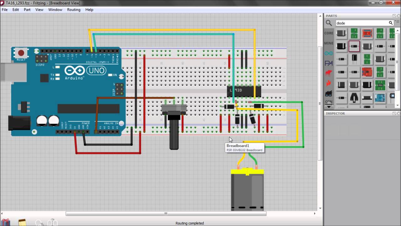Image resolution: width=401 pixels, height=226 pixels.
Task: Click the 'Breadboard1' tooltip label
Action: pyautogui.click(x=238, y=146)
